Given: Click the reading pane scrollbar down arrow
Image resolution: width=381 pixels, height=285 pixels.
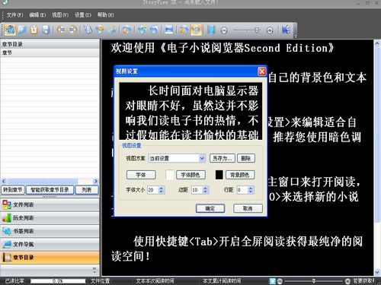Looking at the screenshot, I should tap(377, 272).
